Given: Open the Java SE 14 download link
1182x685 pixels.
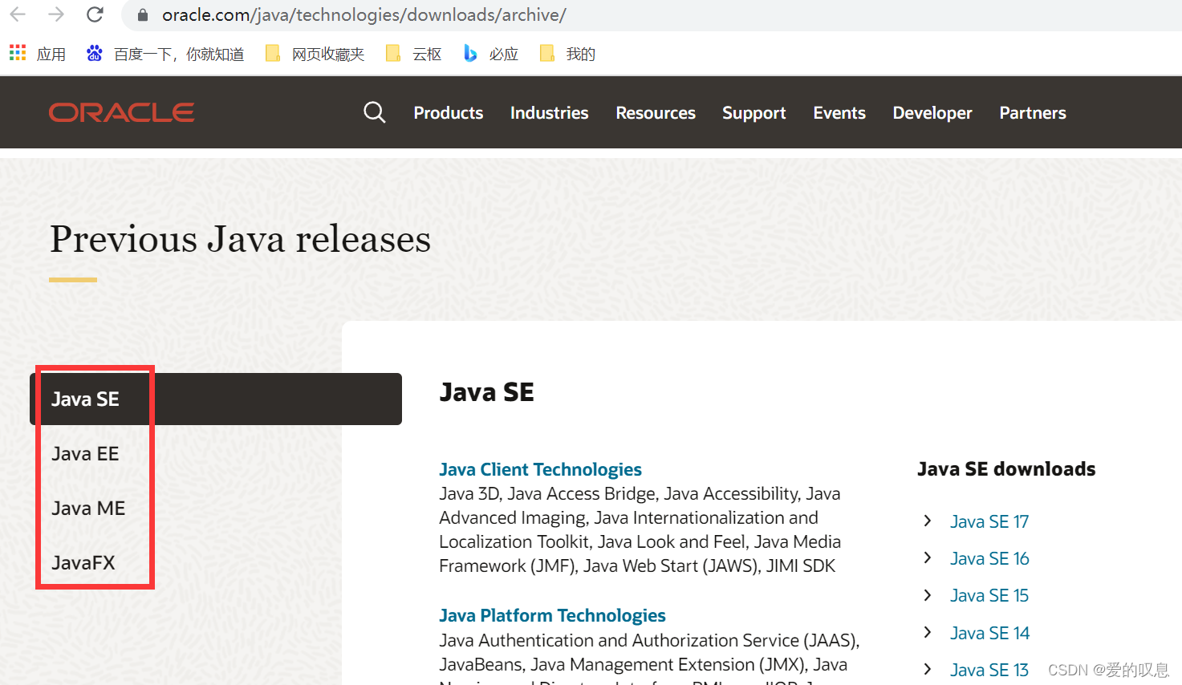Looking at the screenshot, I should coord(989,634).
